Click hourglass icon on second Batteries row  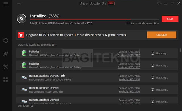(x=152, y=65)
